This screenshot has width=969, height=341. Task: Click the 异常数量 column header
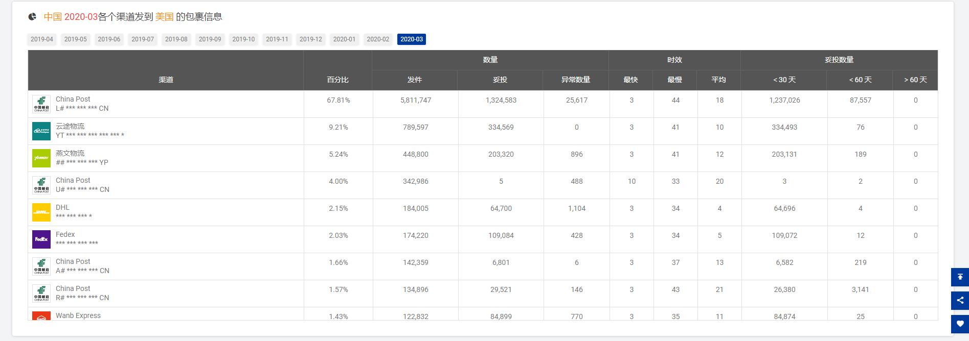point(576,80)
